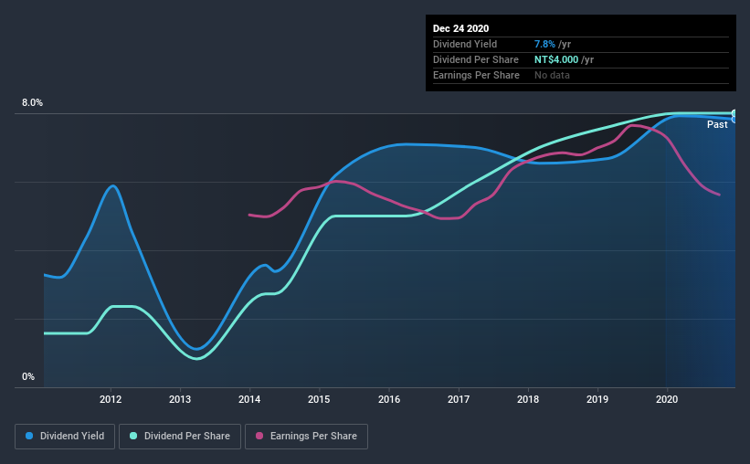Click the 'Dec 24 2020' tooltip date

point(460,28)
